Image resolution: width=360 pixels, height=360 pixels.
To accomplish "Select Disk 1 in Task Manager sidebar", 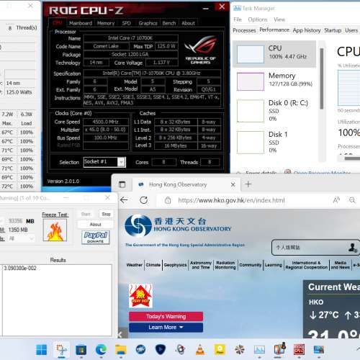I will [x=274, y=143].
